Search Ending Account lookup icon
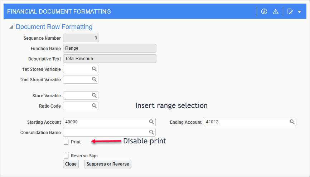The width and height of the screenshot is (310, 177). pos(292,122)
